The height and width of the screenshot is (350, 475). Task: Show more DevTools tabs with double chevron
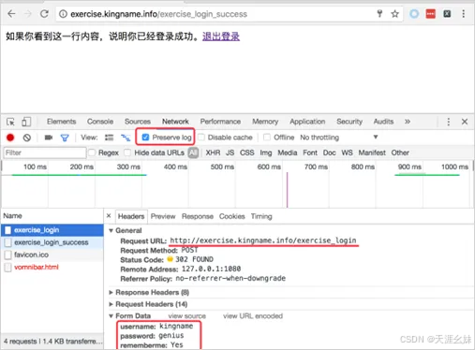[408, 122]
